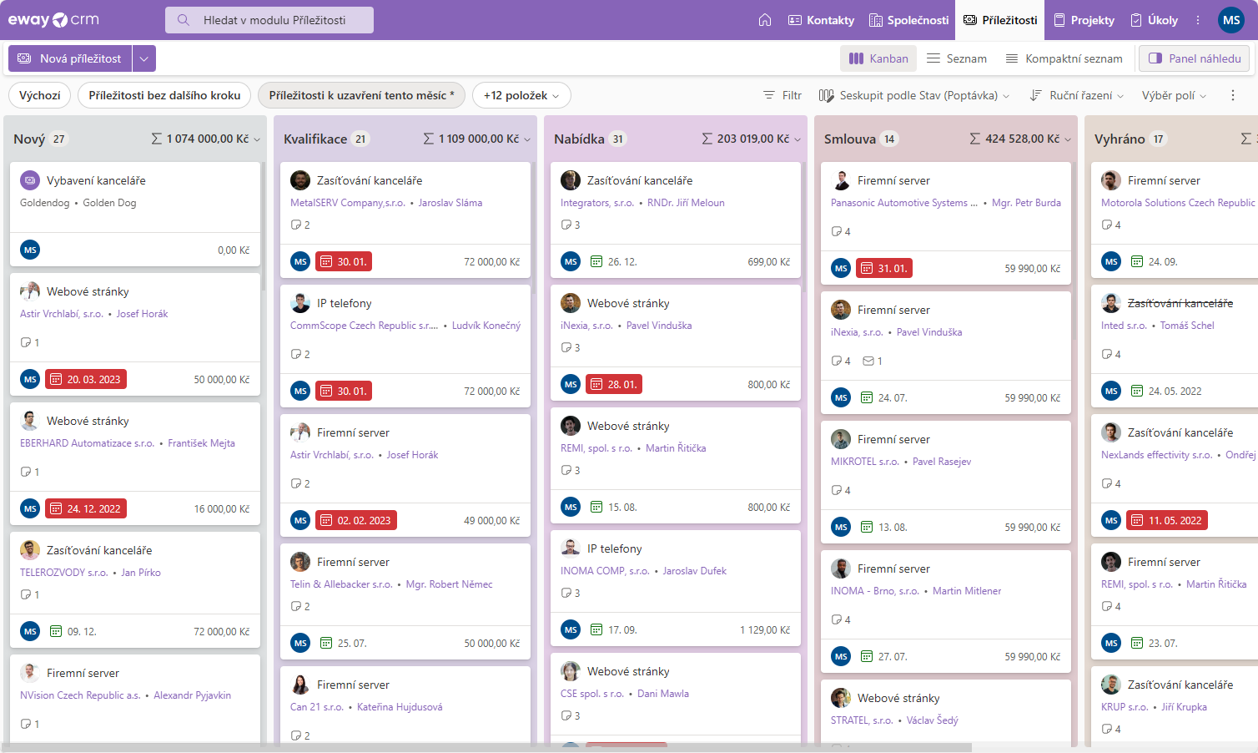Screen dimensions: 1258x753
Task: Expand Nový column total 1 074 000,00 Kč
Action: 206,139
